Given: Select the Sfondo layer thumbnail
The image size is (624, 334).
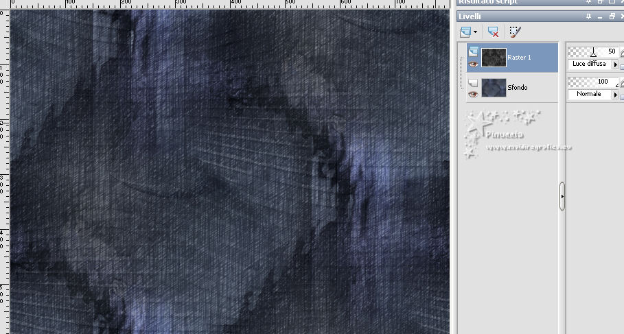Looking at the screenshot, I should 494,88.
